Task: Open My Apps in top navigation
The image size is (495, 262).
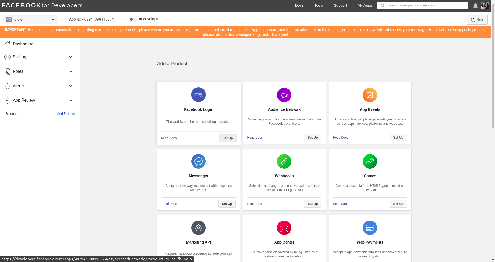Action: coord(365,5)
